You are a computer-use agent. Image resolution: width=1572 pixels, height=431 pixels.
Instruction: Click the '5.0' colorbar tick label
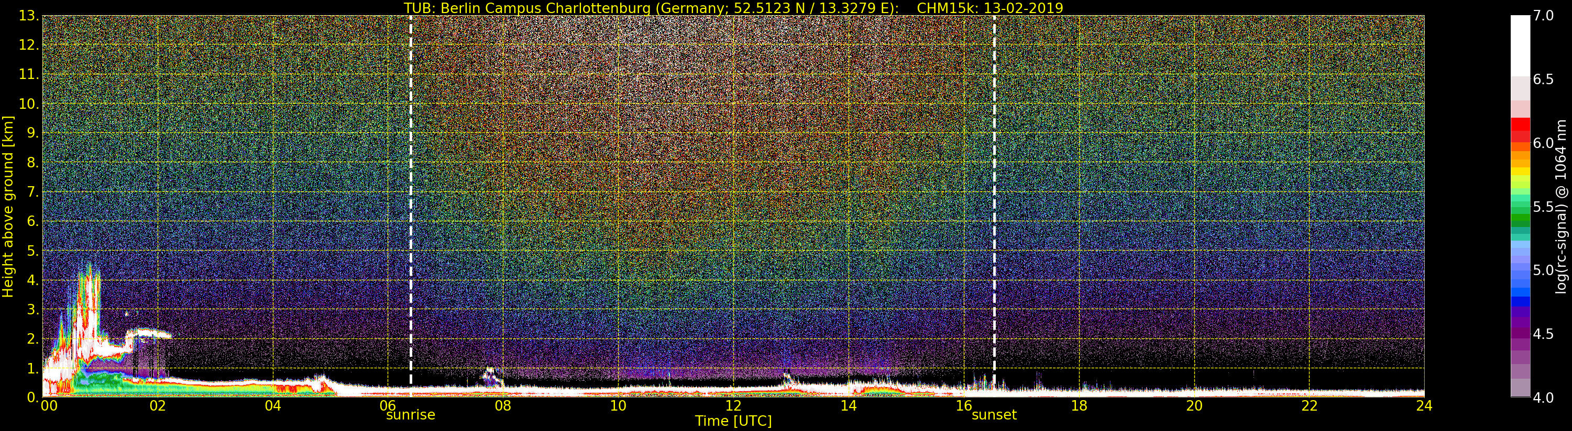[1543, 270]
